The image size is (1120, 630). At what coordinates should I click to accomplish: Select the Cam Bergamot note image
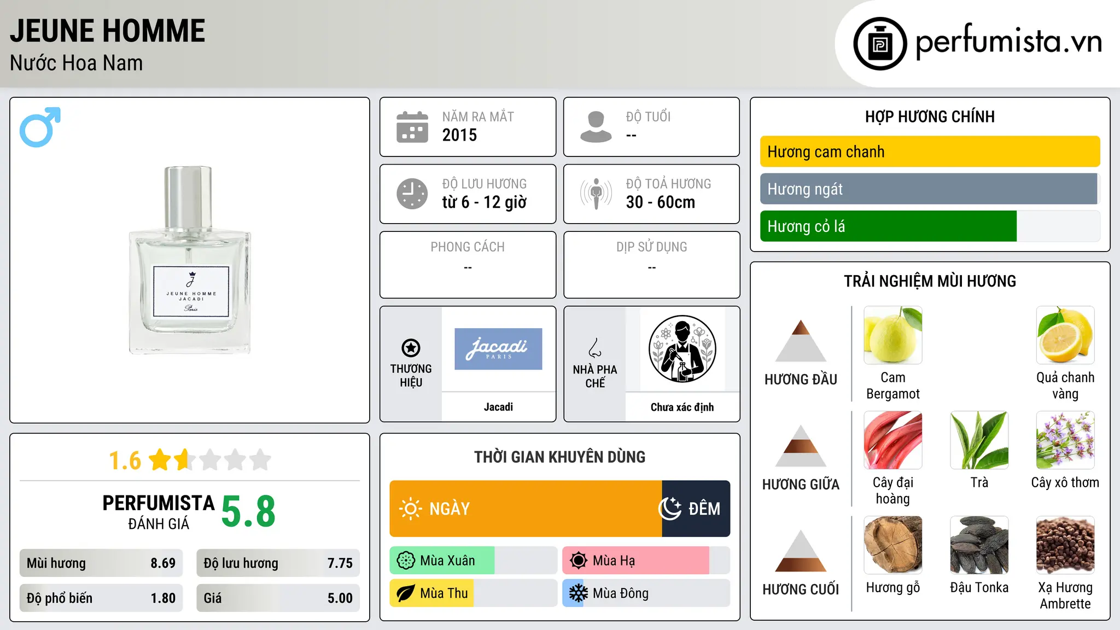tap(893, 335)
